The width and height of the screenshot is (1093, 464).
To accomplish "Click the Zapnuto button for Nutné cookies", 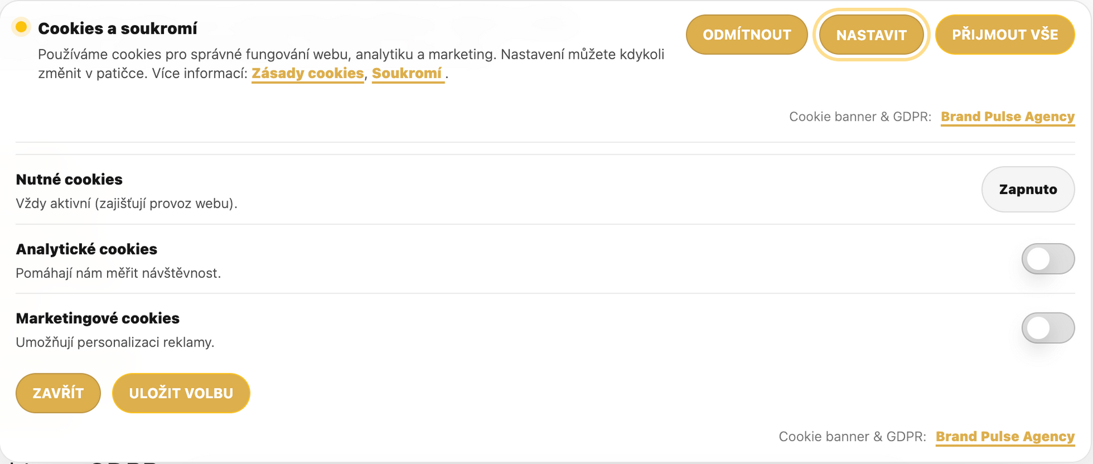I will tap(1028, 190).
